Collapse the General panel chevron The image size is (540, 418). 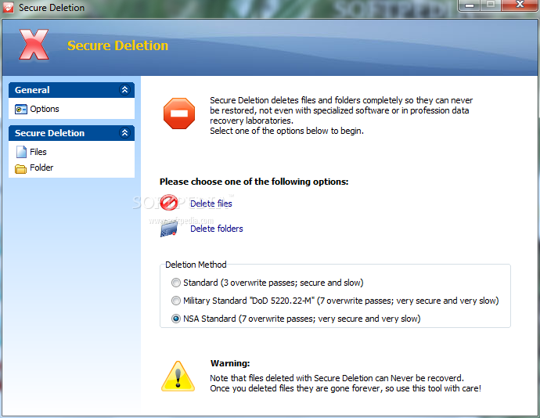click(124, 90)
